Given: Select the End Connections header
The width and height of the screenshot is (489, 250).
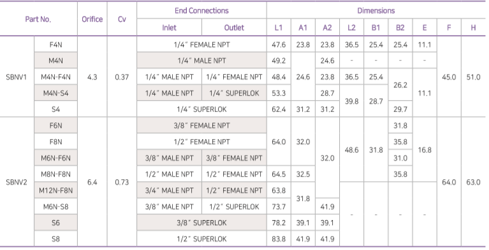Looking at the screenshot, I should 201,10.
